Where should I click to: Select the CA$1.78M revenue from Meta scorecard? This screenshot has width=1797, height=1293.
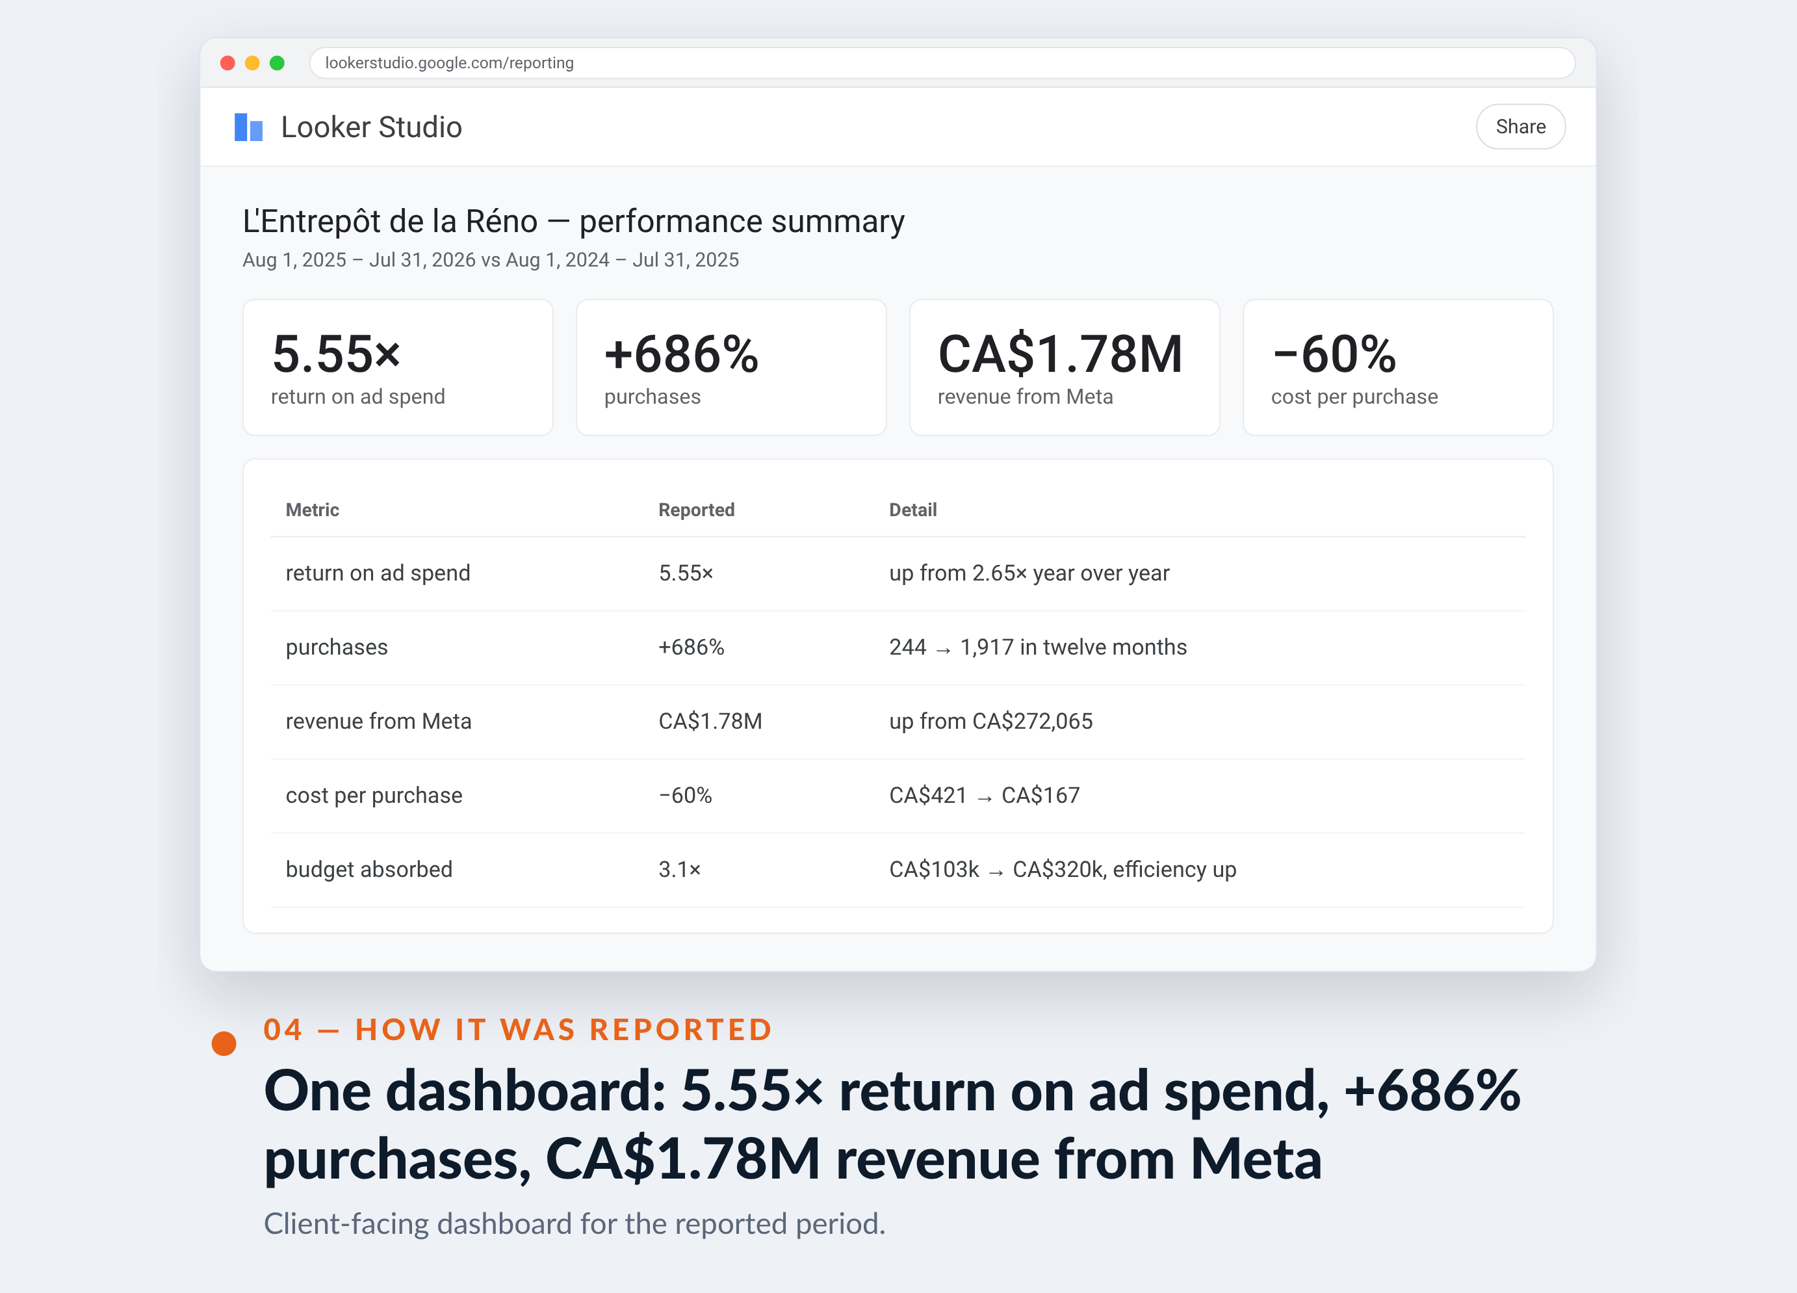(1064, 367)
